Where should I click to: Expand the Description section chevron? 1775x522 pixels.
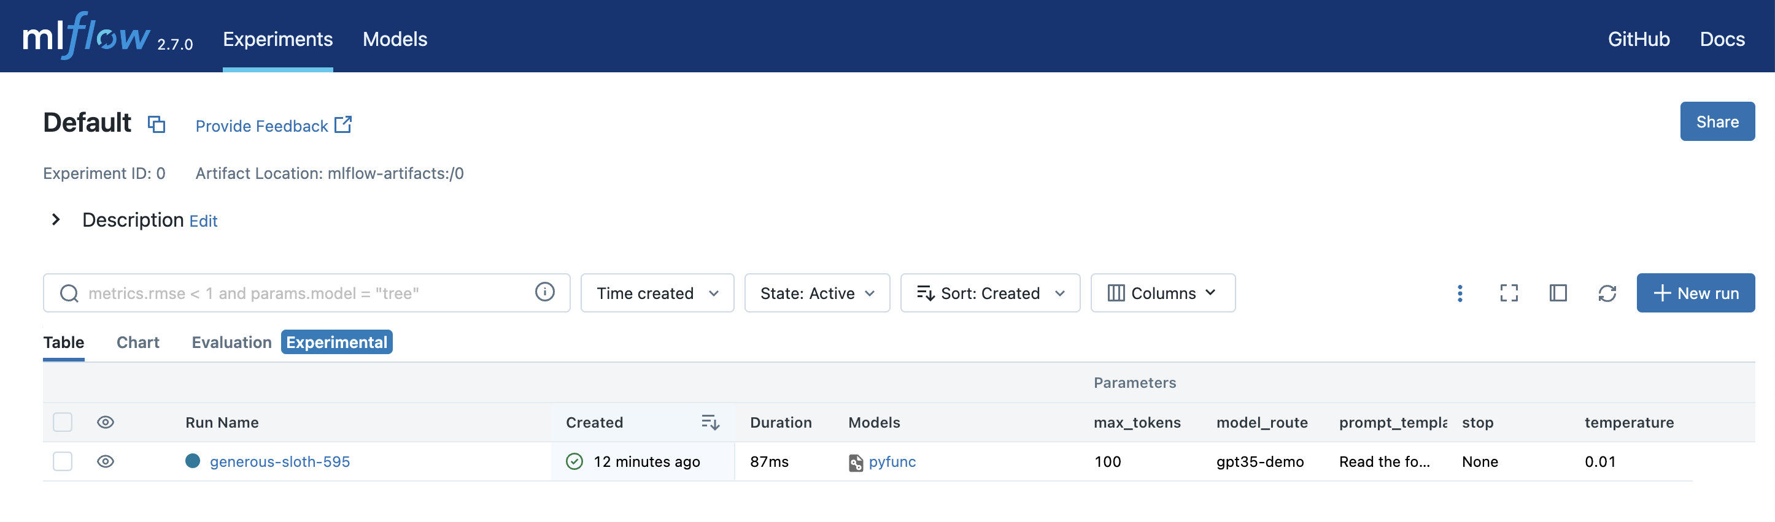56,220
